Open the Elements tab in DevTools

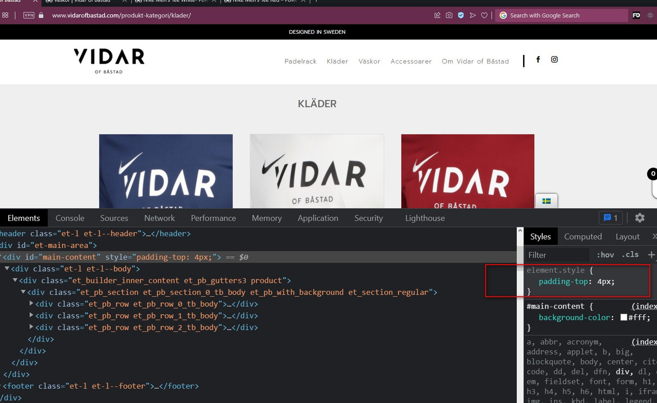24,218
